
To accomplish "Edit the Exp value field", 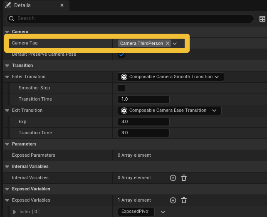I will coord(143,122).
